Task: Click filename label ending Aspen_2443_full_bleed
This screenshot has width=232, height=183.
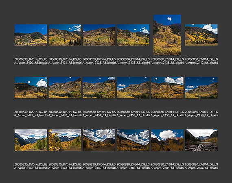Action: (x=31, y=113)
